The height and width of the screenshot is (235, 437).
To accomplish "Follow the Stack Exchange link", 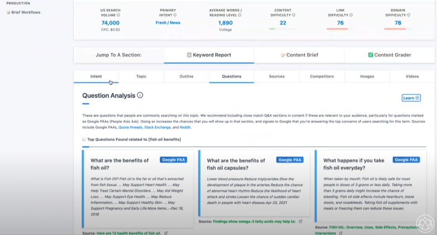I will tap(157, 127).
